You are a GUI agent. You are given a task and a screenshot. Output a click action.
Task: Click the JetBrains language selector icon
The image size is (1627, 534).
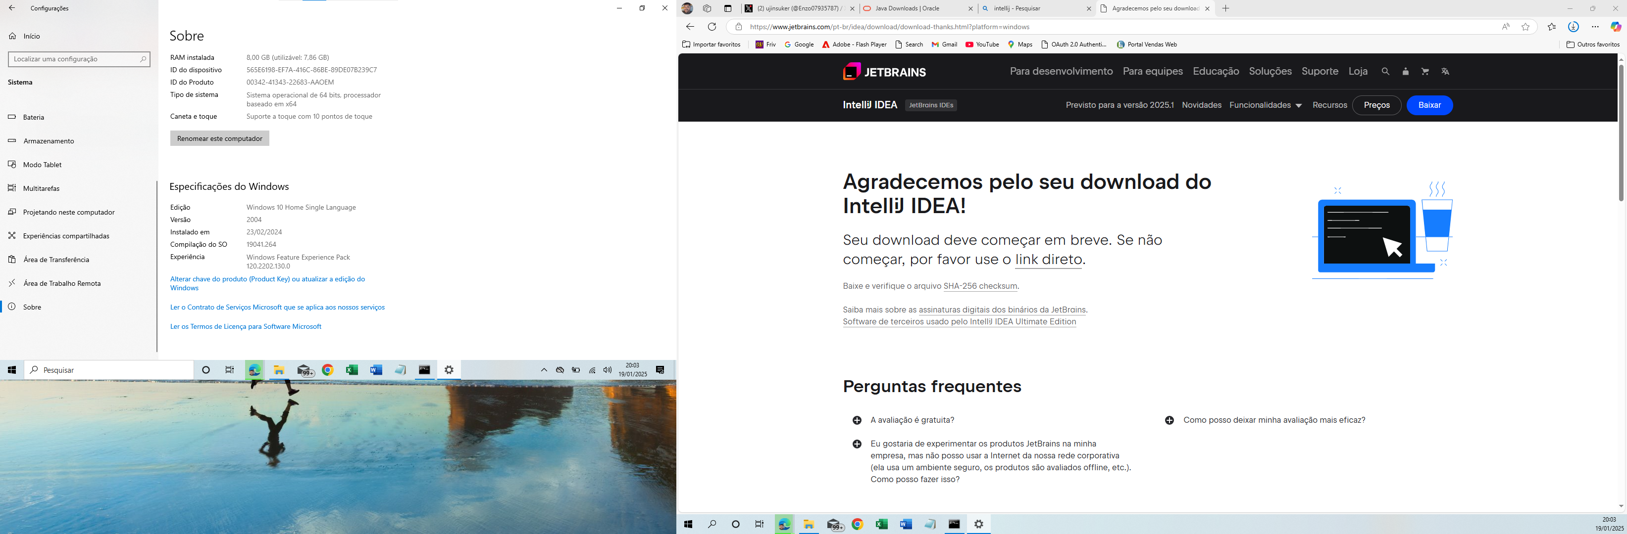pos(1445,71)
